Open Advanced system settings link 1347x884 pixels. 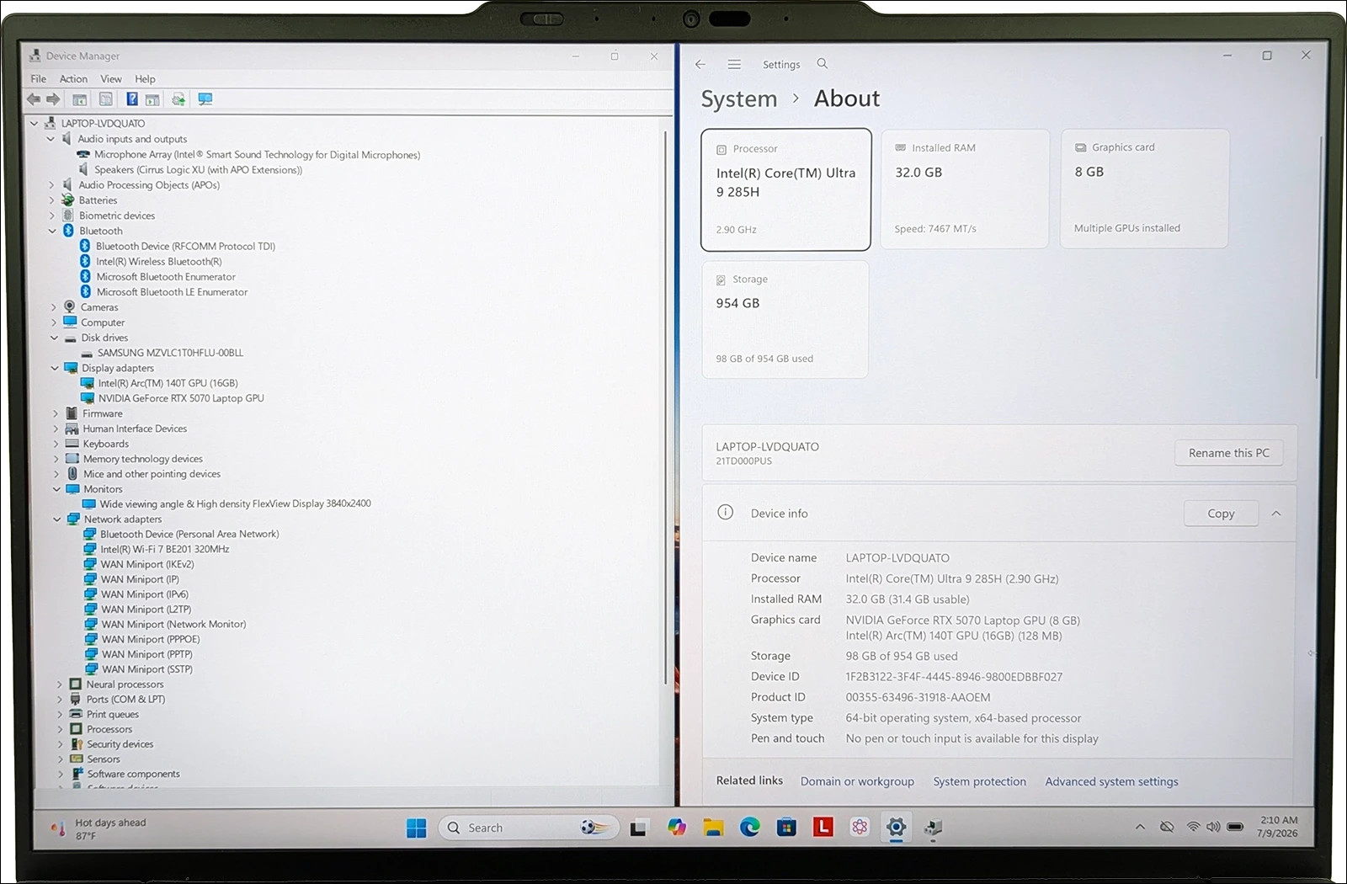pyautogui.click(x=1111, y=781)
